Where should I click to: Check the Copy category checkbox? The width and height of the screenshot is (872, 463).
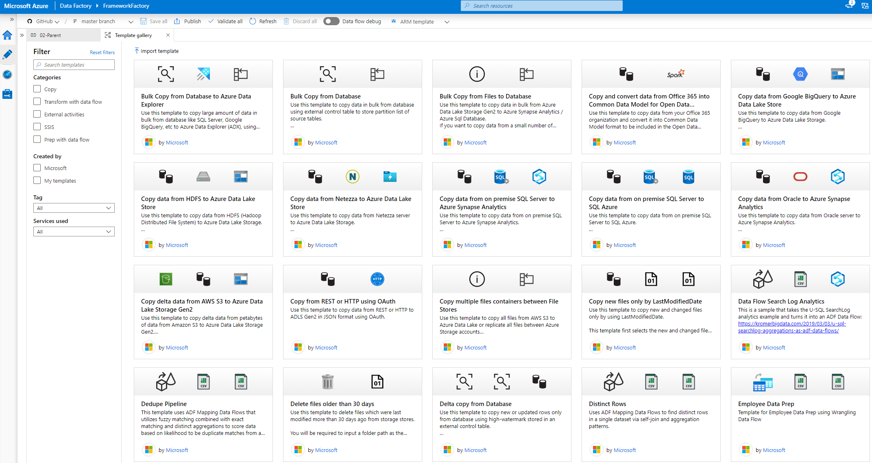37,89
